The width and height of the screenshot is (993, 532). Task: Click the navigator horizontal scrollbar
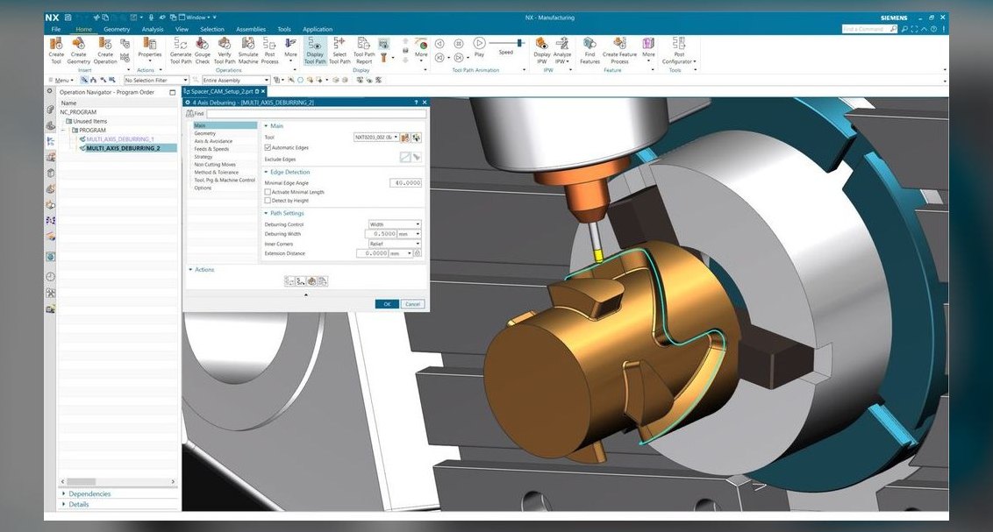(x=118, y=481)
